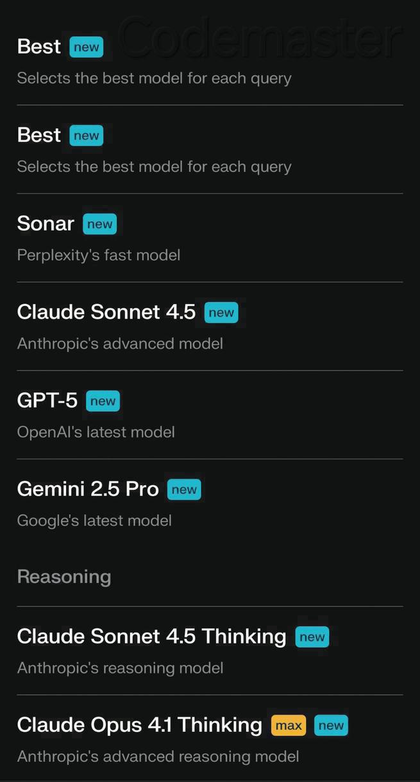This screenshot has width=420, height=782.
Task: Click the new badge beside Gemini 2.5 Pro
Action: coord(184,489)
